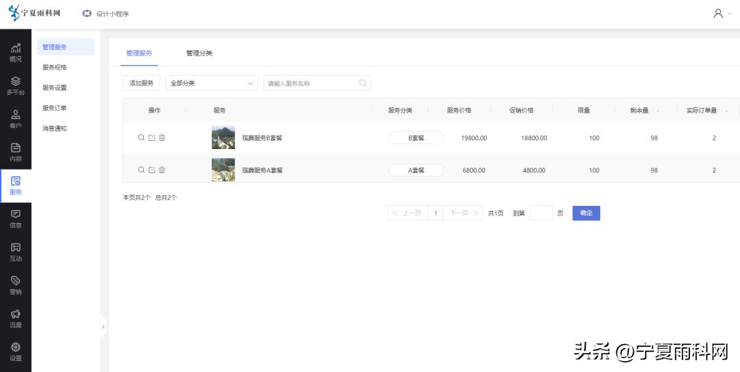Click the 确定 pagination button
This screenshot has width=740, height=372.
[586, 213]
